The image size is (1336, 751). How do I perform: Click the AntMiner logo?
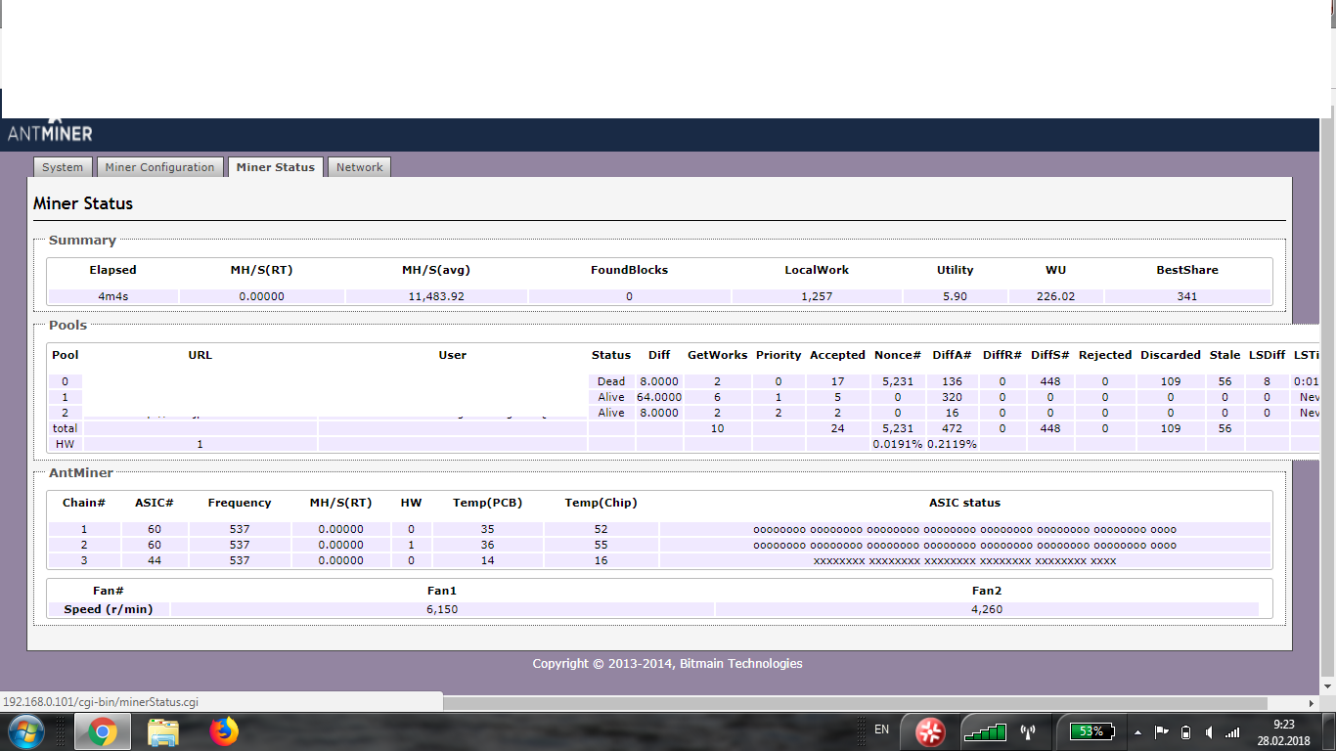point(50,131)
